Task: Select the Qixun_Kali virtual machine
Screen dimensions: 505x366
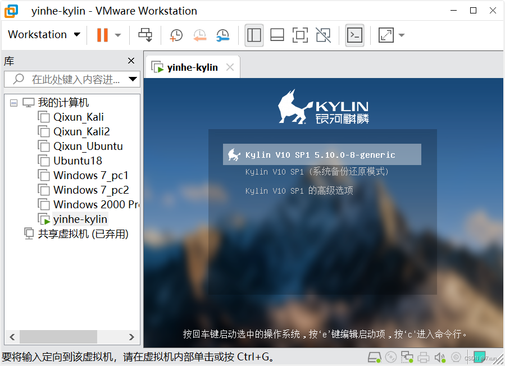Action: [x=79, y=117]
